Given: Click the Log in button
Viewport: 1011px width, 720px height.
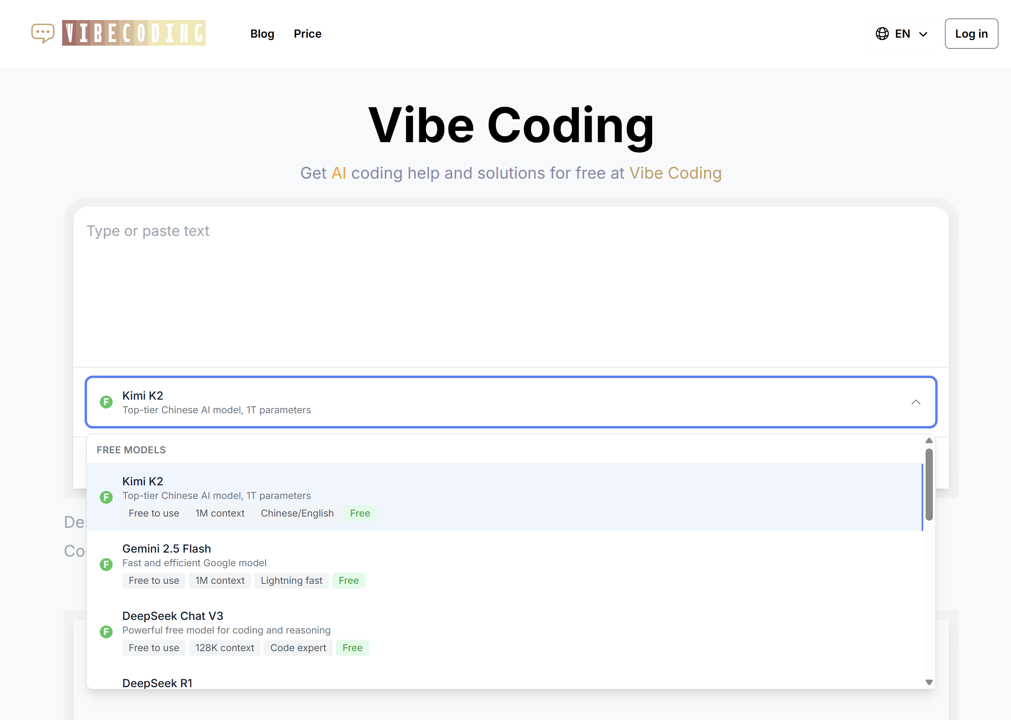Looking at the screenshot, I should [x=971, y=34].
